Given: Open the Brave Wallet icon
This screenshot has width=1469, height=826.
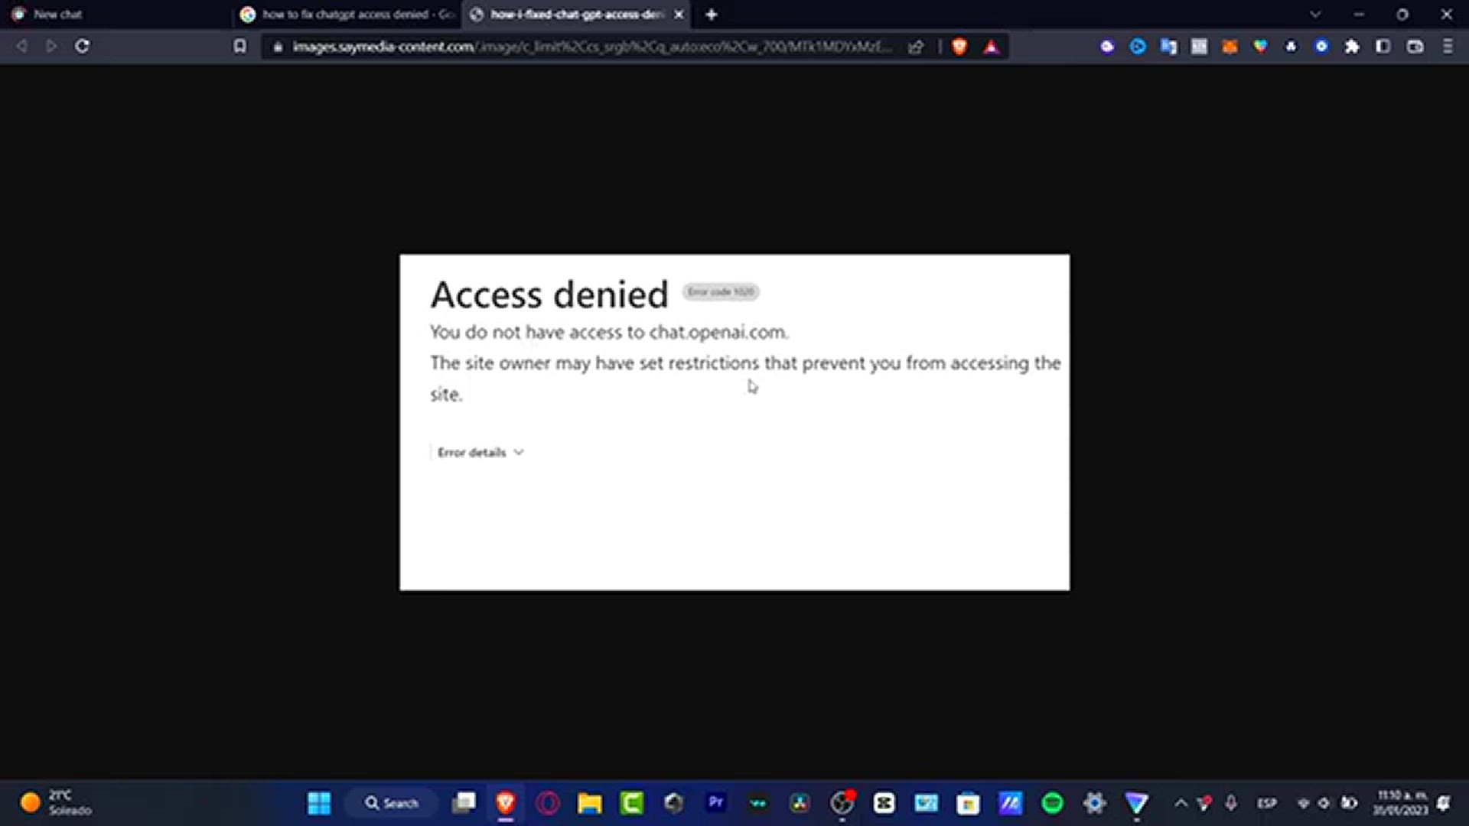Looking at the screenshot, I should 1415,47.
